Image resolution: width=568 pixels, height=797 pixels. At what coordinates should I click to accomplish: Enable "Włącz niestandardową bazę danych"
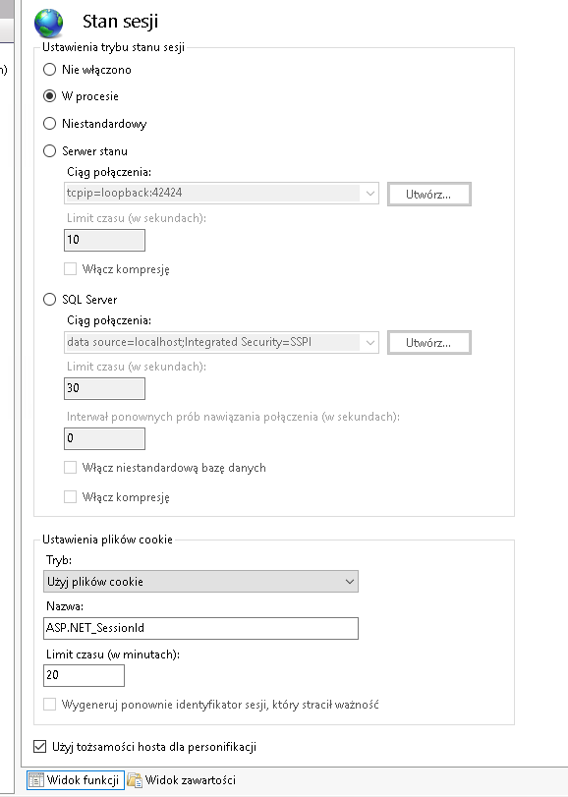click(70, 467)
